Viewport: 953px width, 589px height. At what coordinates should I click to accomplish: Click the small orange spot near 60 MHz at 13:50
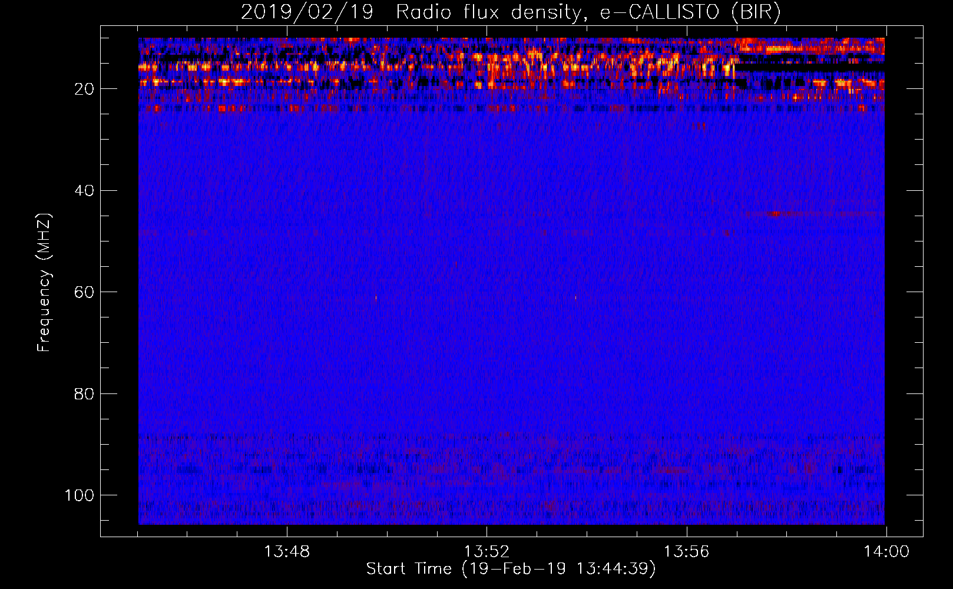pos(376,298)
